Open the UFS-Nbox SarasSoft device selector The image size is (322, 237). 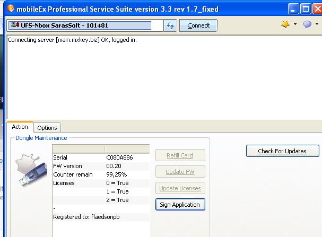point(85,25)
